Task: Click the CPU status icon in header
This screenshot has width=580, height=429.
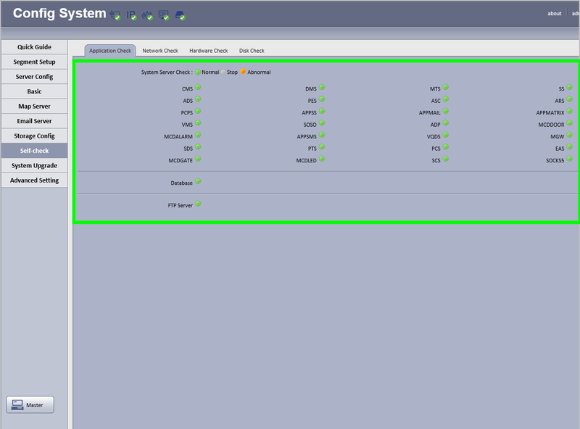Action: [164, 14]
